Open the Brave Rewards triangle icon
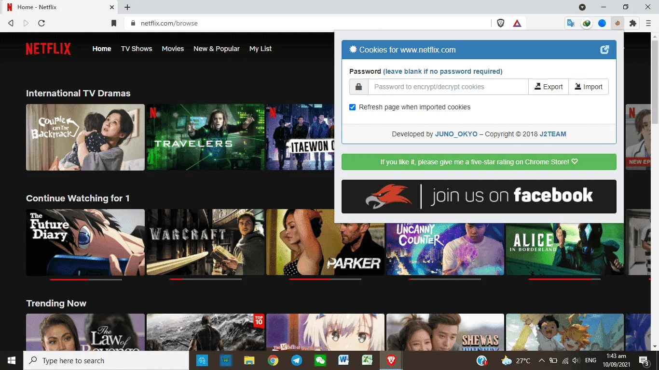 pyautogui.click(x=517, y=23)
